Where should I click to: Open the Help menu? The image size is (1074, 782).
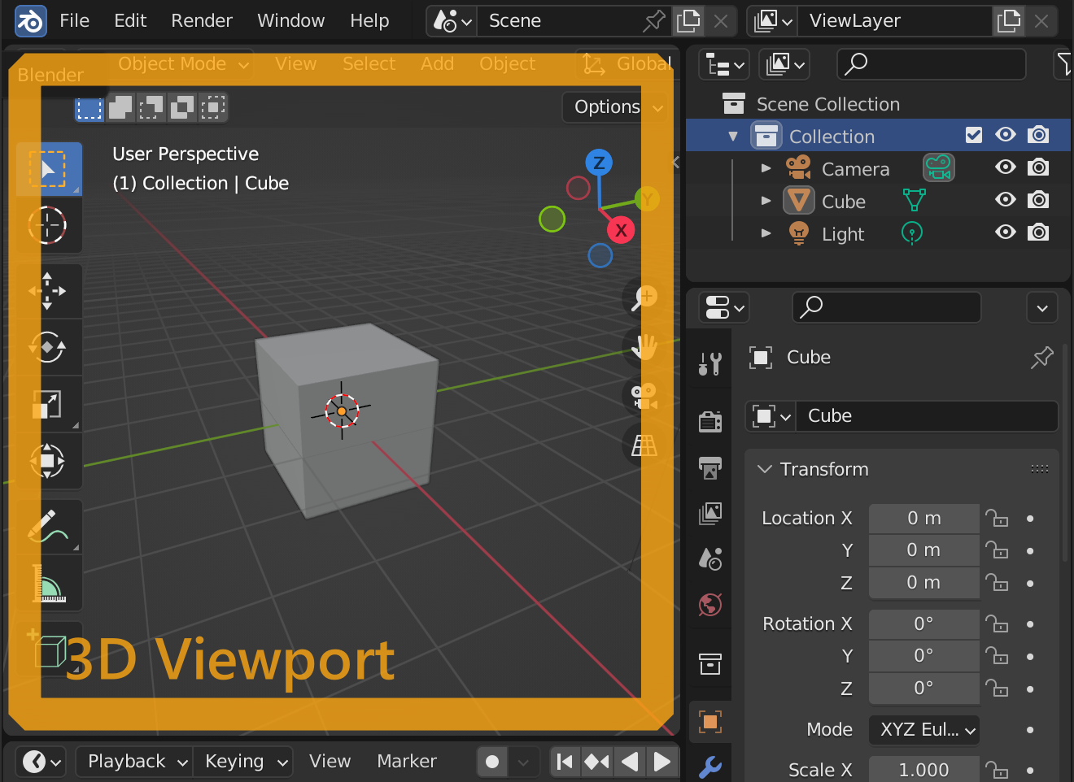[x=369, y=21]
